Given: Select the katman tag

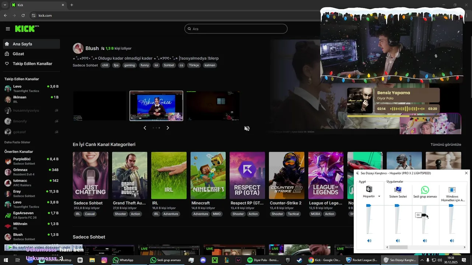Looking at the screenshot, I should (210, 65).
